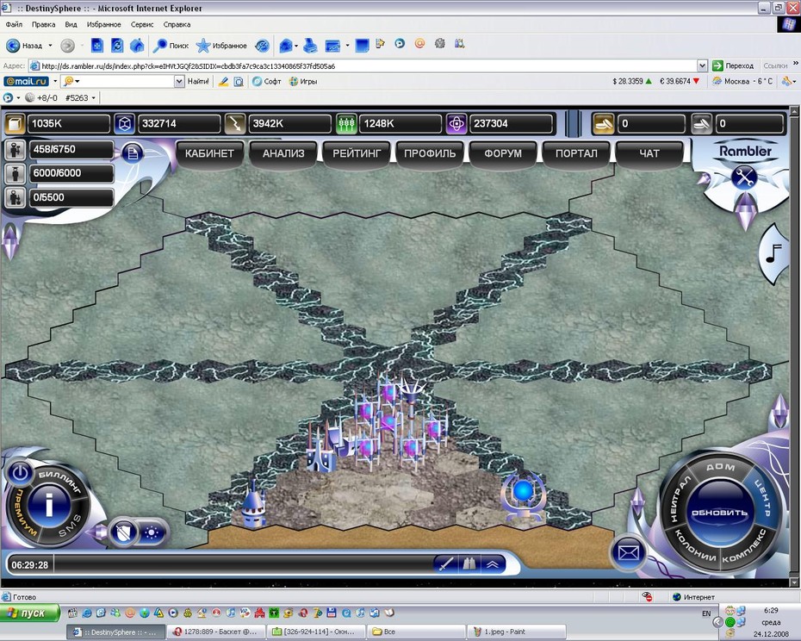
Task: Click the ОБНОВИТЬ refresh button
Action: pos(719,513)
